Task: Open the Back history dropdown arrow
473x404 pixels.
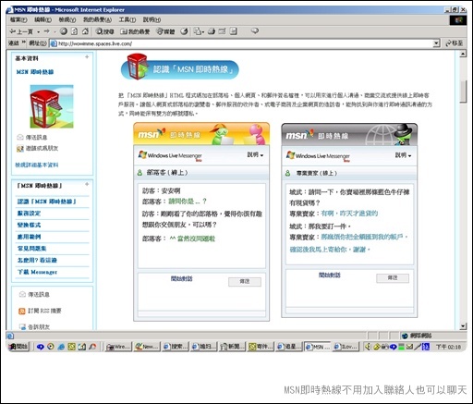Action: [x=38, y=31]
